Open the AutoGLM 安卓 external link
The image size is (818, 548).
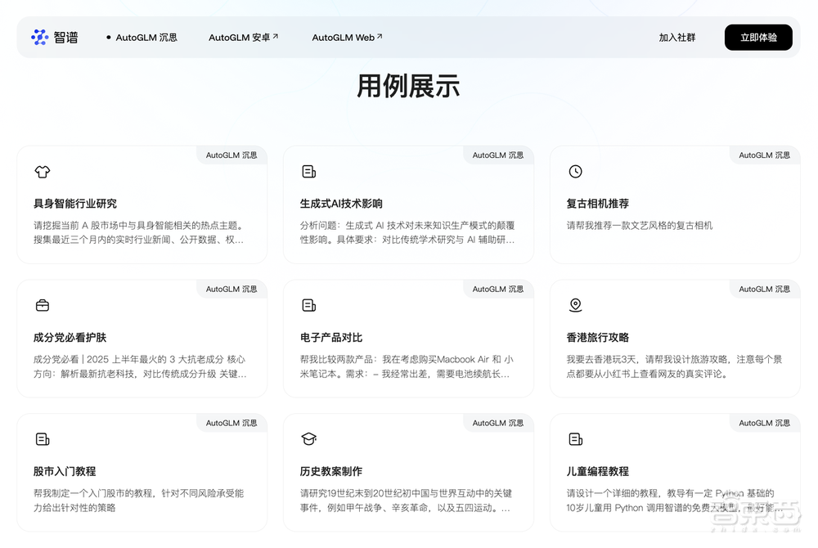click(243, 37)
